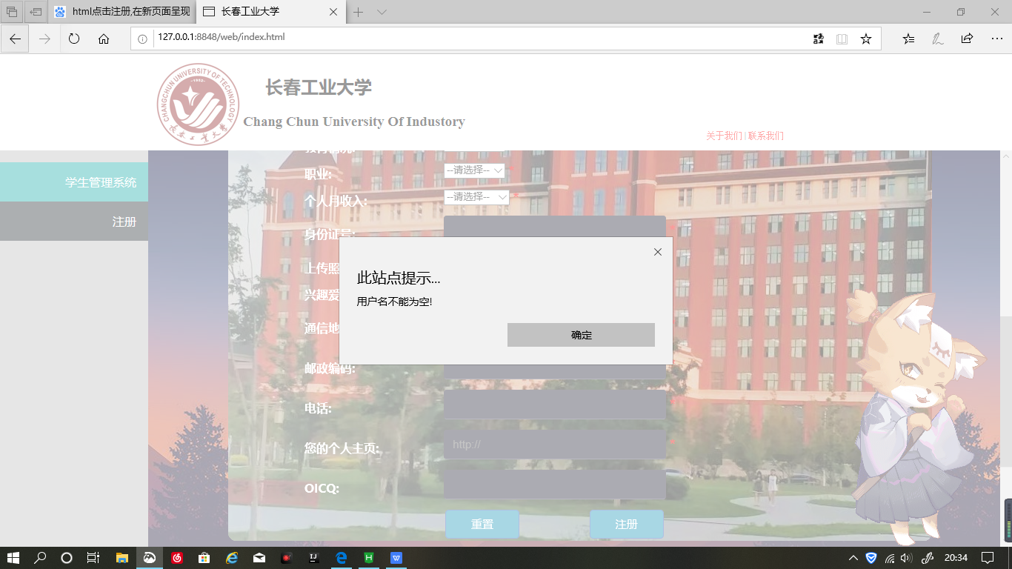Open Microsoft Store from the taskbar
Viewport: 1012px width, 569px height.
point(204,558)
